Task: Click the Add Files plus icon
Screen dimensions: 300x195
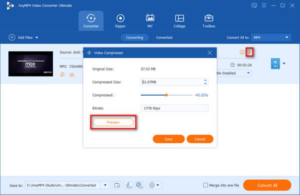Action: pyautogui.click(x=11, y=37)
